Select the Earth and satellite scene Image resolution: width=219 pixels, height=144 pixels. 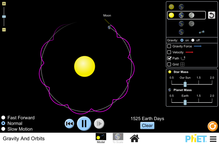(191, 32)
